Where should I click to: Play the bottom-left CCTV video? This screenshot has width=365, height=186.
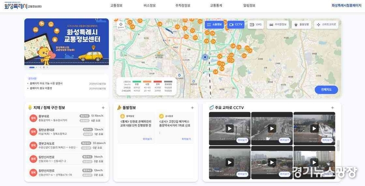(230, 162)
